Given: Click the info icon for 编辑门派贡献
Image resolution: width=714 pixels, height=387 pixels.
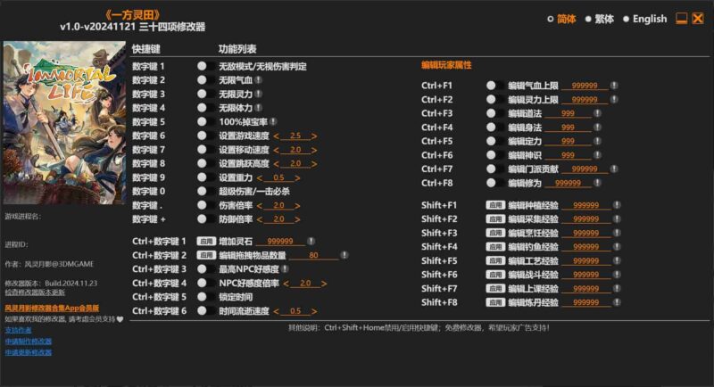Looking at the screenshot, I should pos(614,169).
